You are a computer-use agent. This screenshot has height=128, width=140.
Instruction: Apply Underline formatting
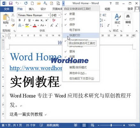tap(29, 20)
